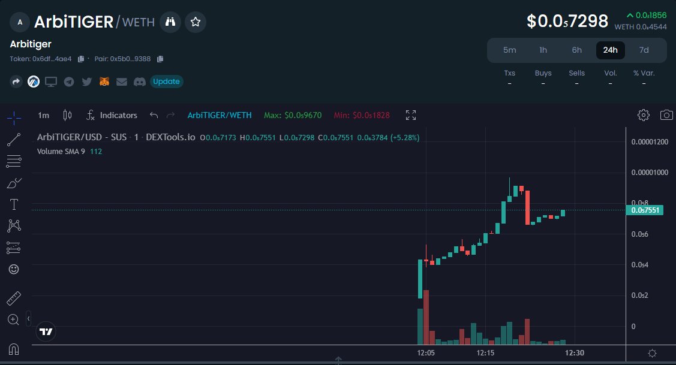Toggle the magnet snap mode
This screenshot has height=365, width=676.
[x=14, y=349]
